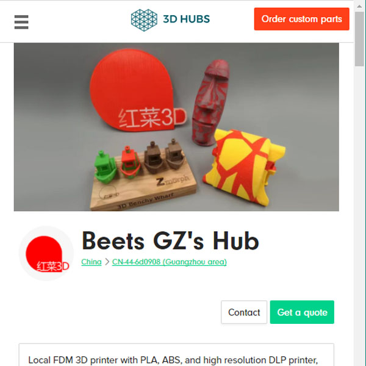
Task: Open the hamburger navigation menu
Action: pyautogui.click(x=21, y=22)
